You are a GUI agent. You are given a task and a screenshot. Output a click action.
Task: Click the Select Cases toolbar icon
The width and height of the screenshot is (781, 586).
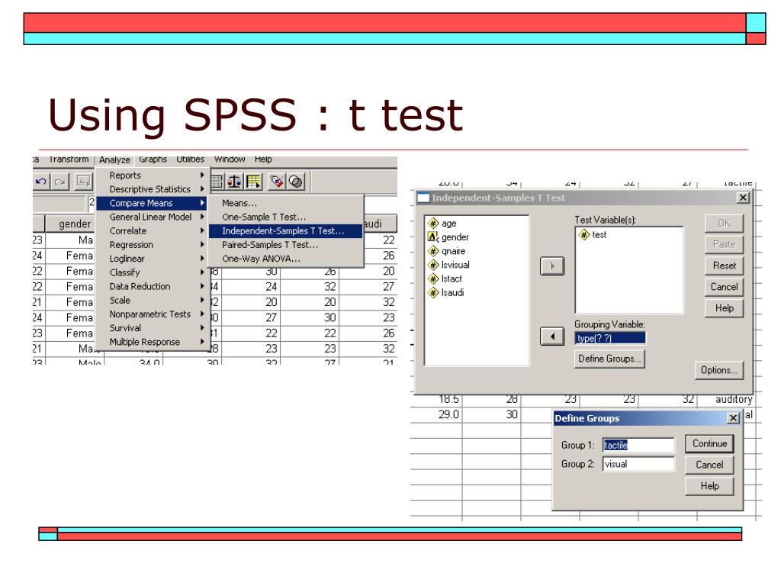253,182
